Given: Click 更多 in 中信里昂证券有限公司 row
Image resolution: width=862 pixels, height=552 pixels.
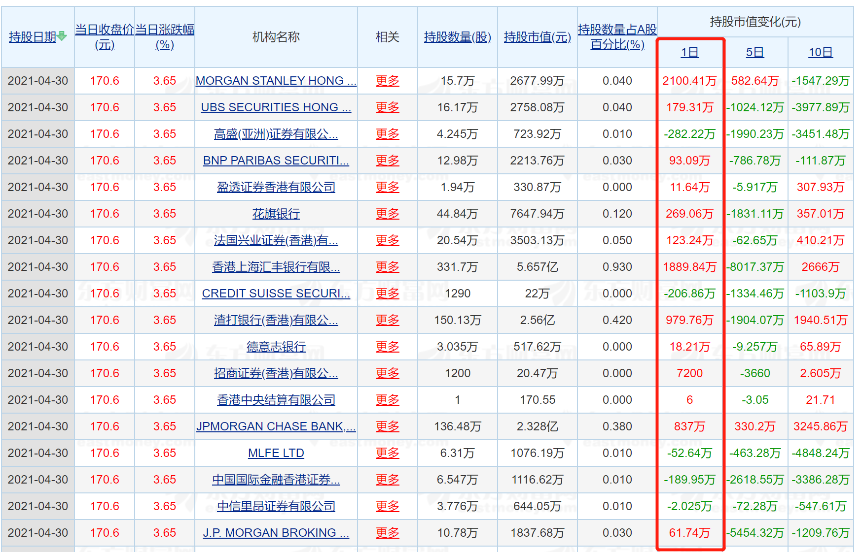Looking at the screenshot, I should (388, 506).
